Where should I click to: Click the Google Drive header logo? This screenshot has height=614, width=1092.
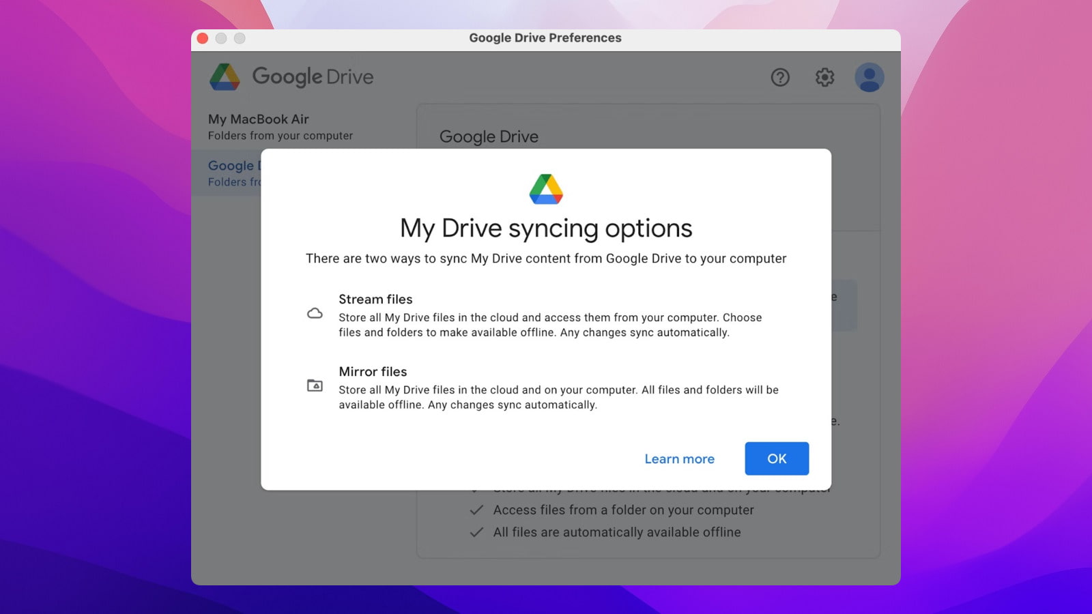pyautogui.click(x=292, y=76)
